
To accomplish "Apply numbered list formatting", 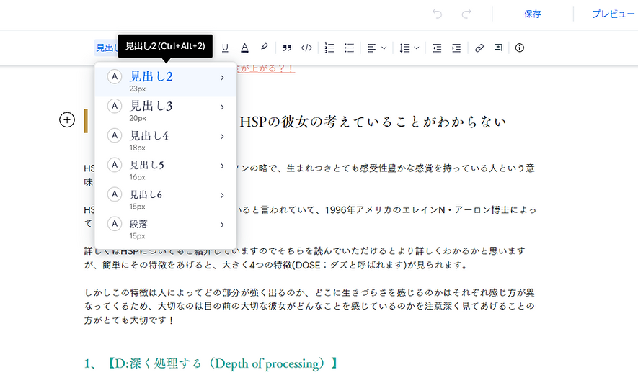I will click(x=329, y=48).
